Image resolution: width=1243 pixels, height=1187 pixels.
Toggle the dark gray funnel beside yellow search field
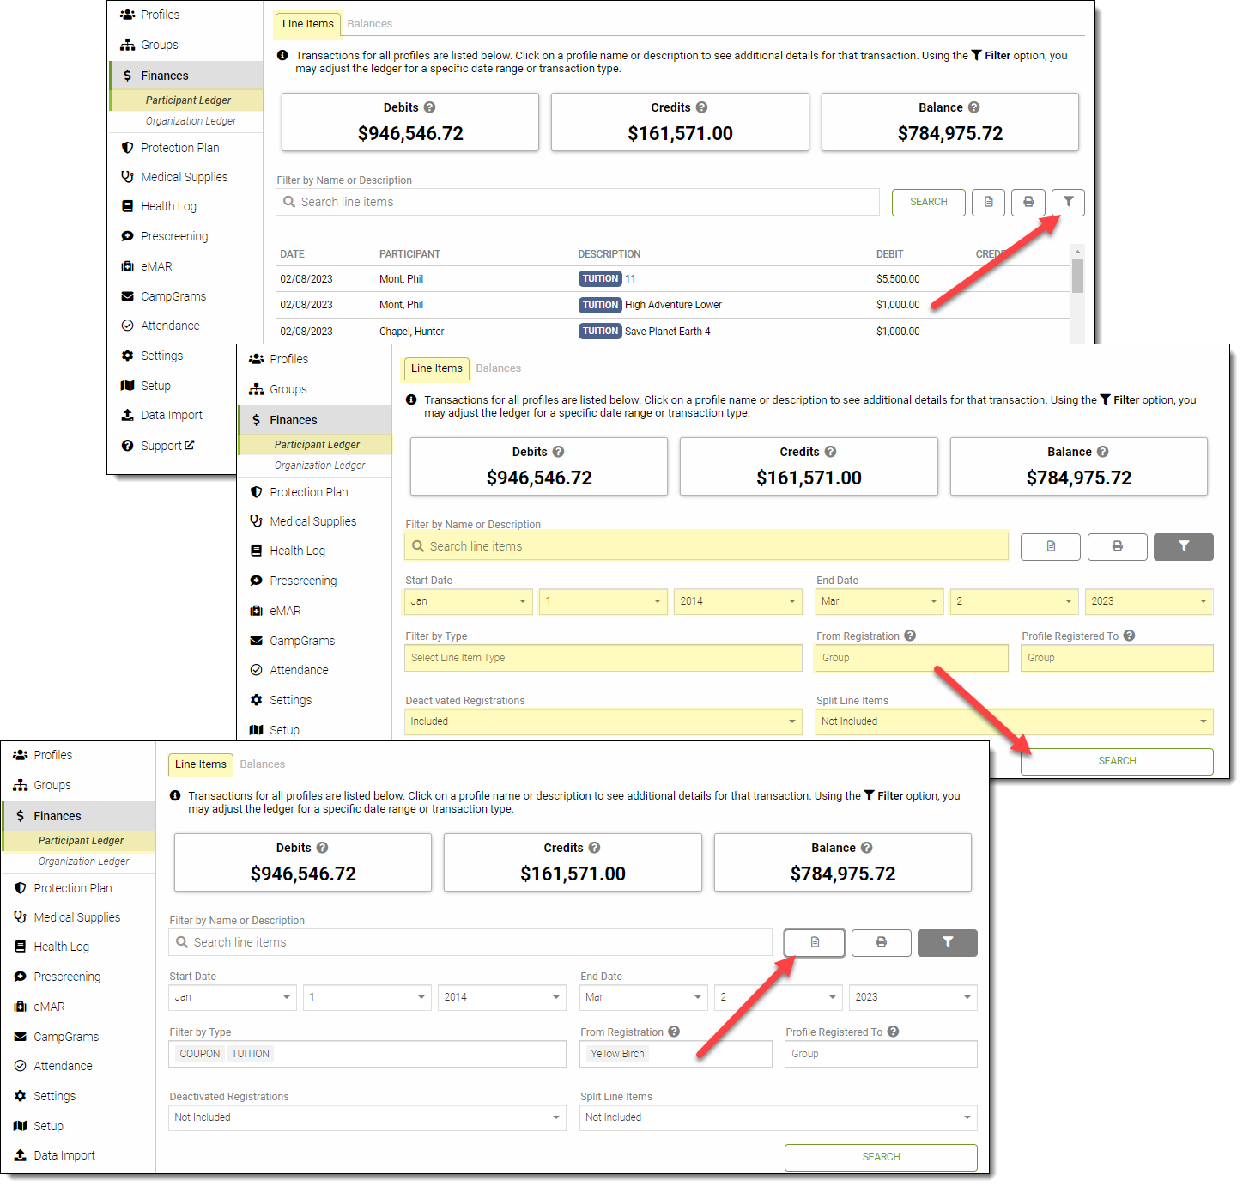coord(1183,546)
